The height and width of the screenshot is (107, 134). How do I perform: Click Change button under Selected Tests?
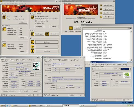point(23,38)
